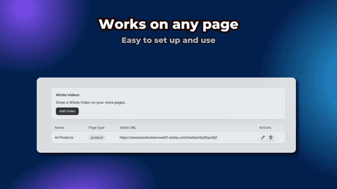
Task: Click the 'Show a Wistia Video on your store pages' text
Action: pyautogui.click(x=91, y=103)
